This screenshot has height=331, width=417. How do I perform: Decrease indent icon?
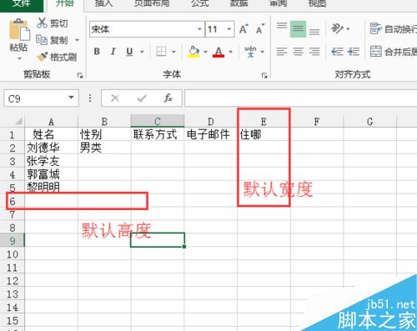click(x=338, y=52)
